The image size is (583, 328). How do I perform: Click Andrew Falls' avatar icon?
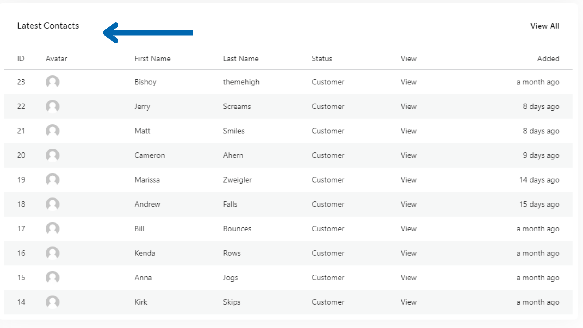click(x=53, y=204)
